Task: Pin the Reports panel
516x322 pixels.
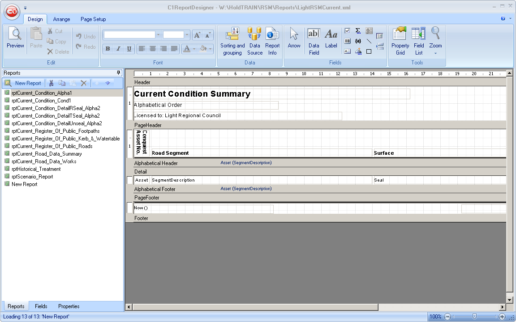Action: tap(118, 72)
